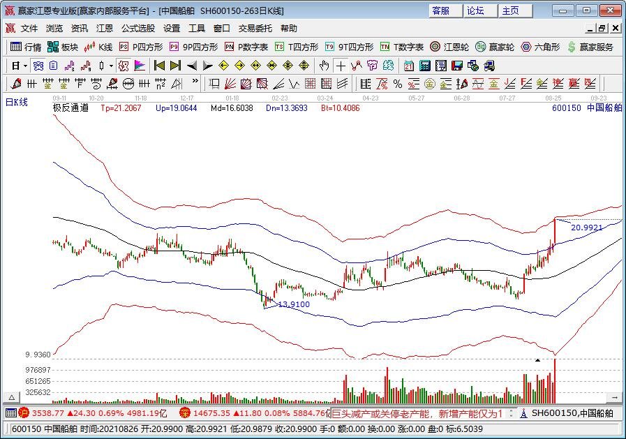Open the 工具 menu
Screen dimensions: 626x439
click(197, 29)
